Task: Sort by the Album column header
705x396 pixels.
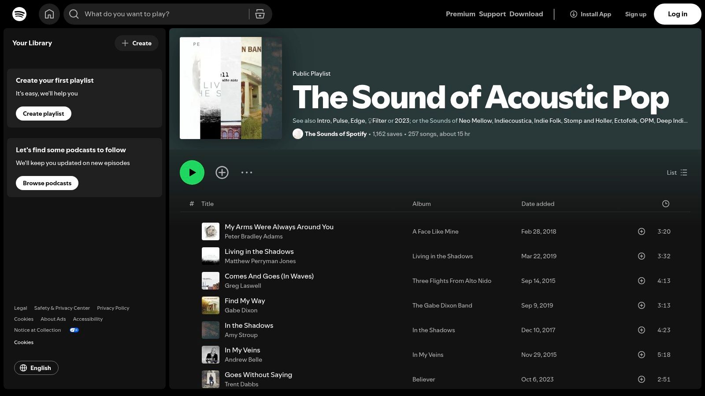Action: 422,204
